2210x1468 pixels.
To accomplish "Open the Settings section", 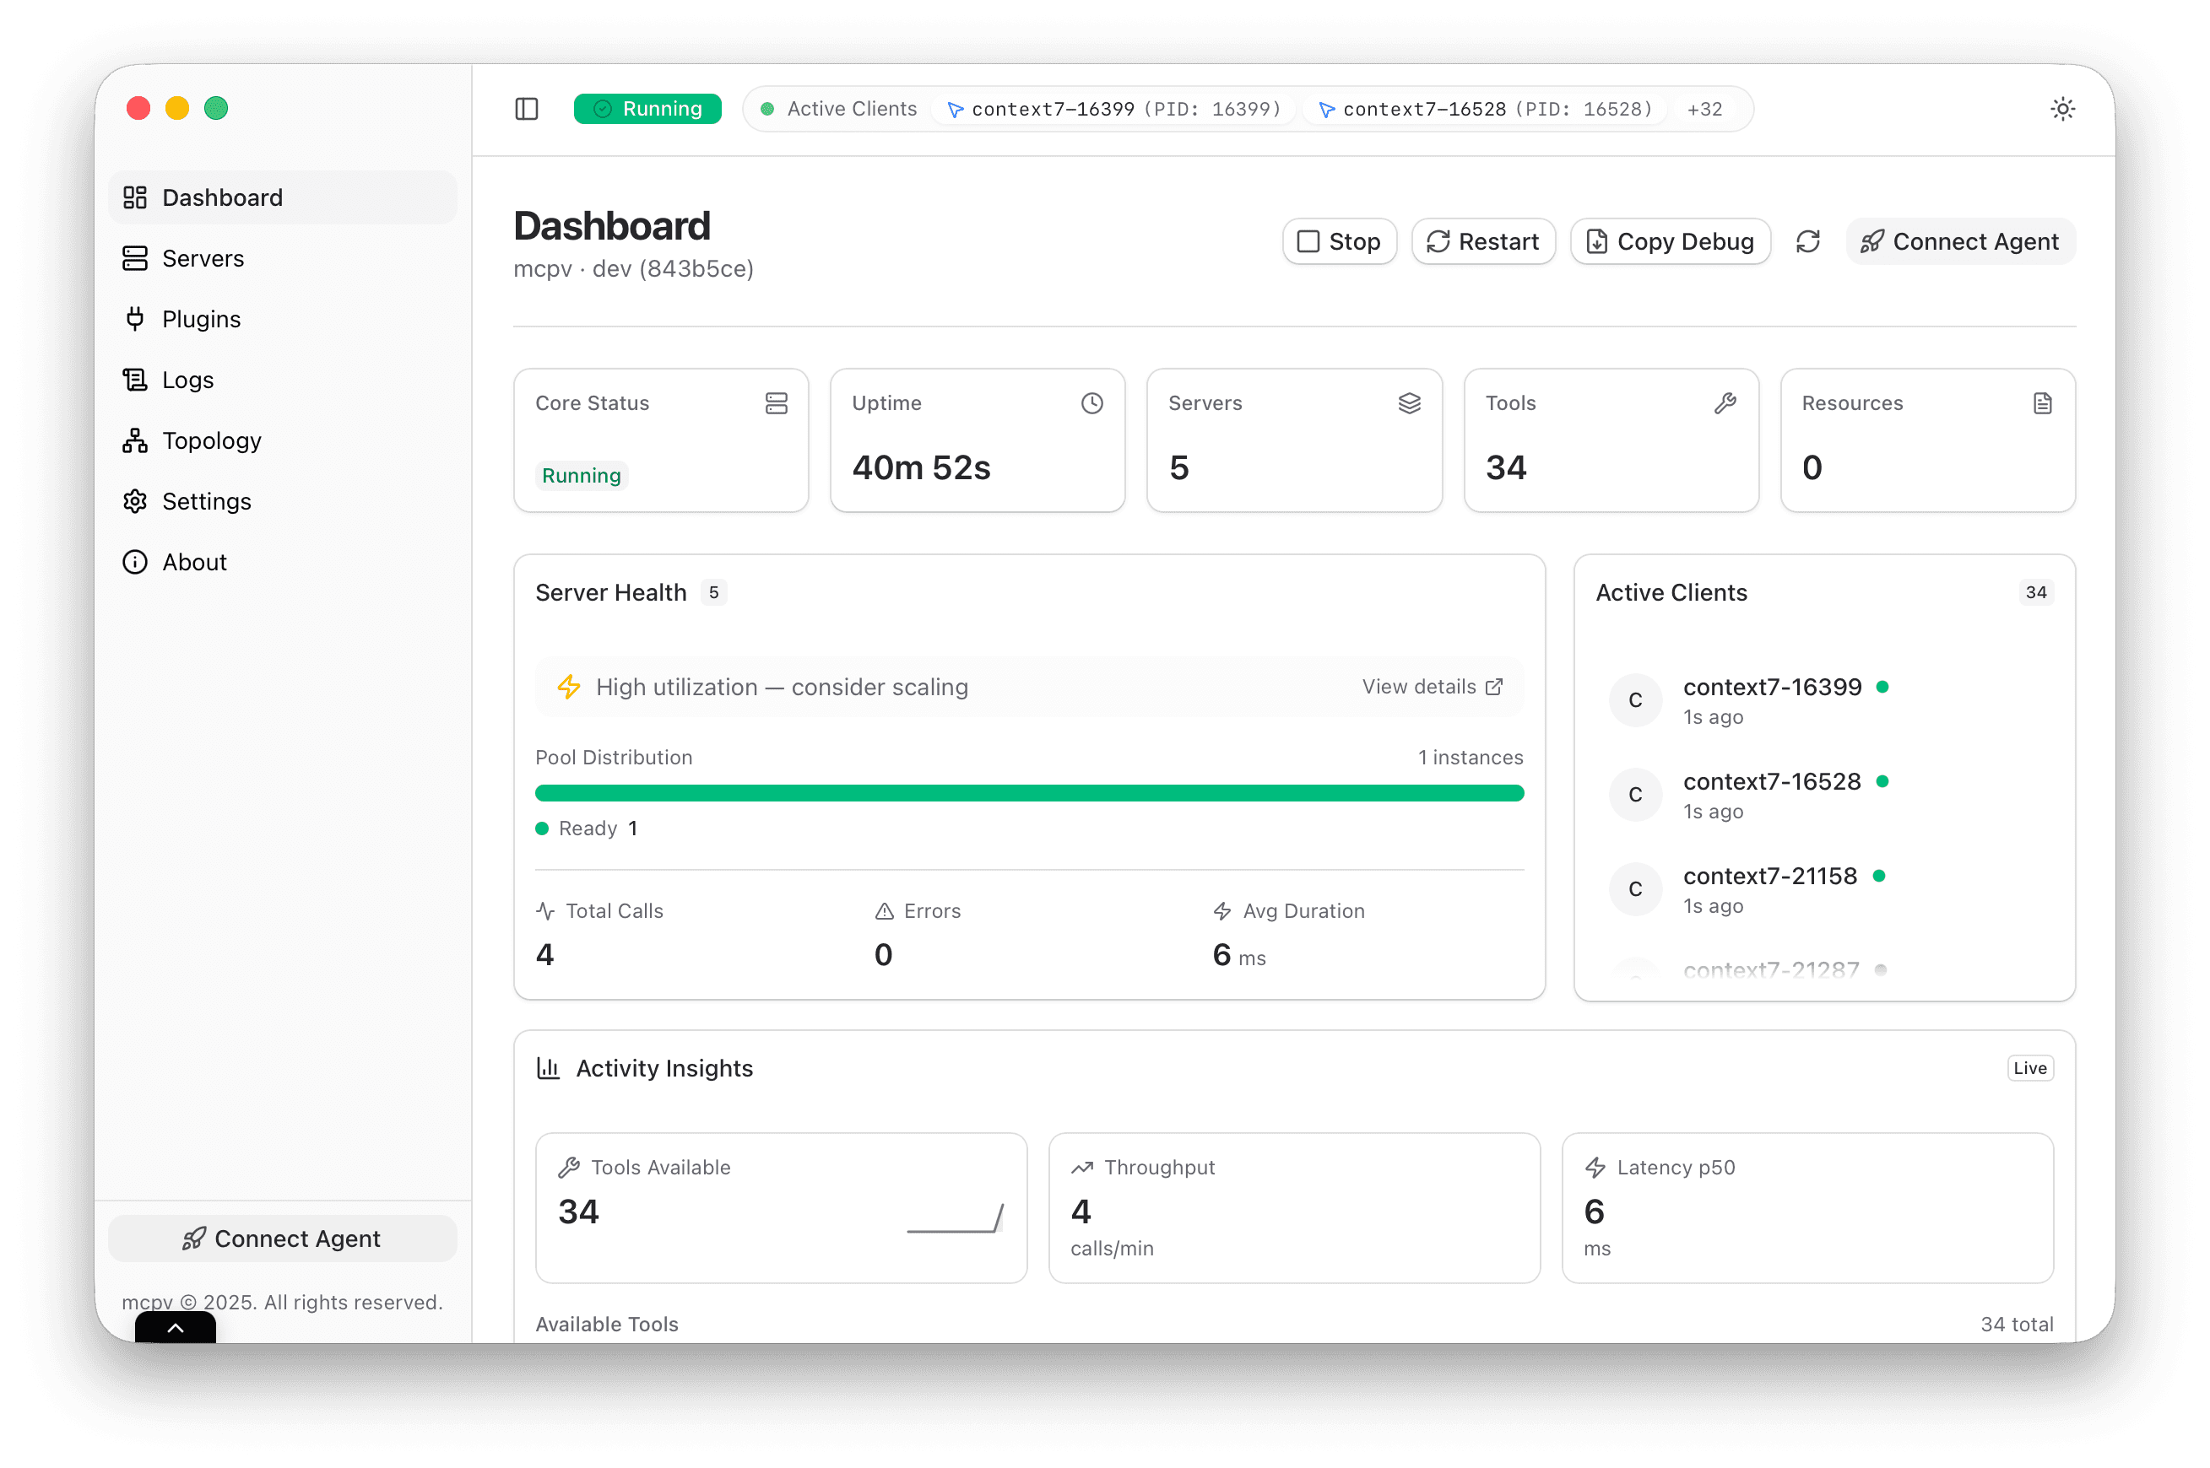I will tap(207, 501).
